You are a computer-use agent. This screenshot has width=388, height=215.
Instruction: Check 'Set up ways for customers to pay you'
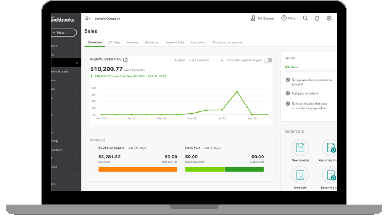pyautogui.click(x=288, y=80)
